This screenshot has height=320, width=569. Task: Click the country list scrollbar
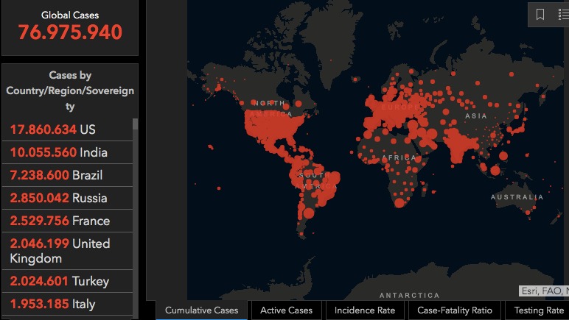[x=135, y=206]
